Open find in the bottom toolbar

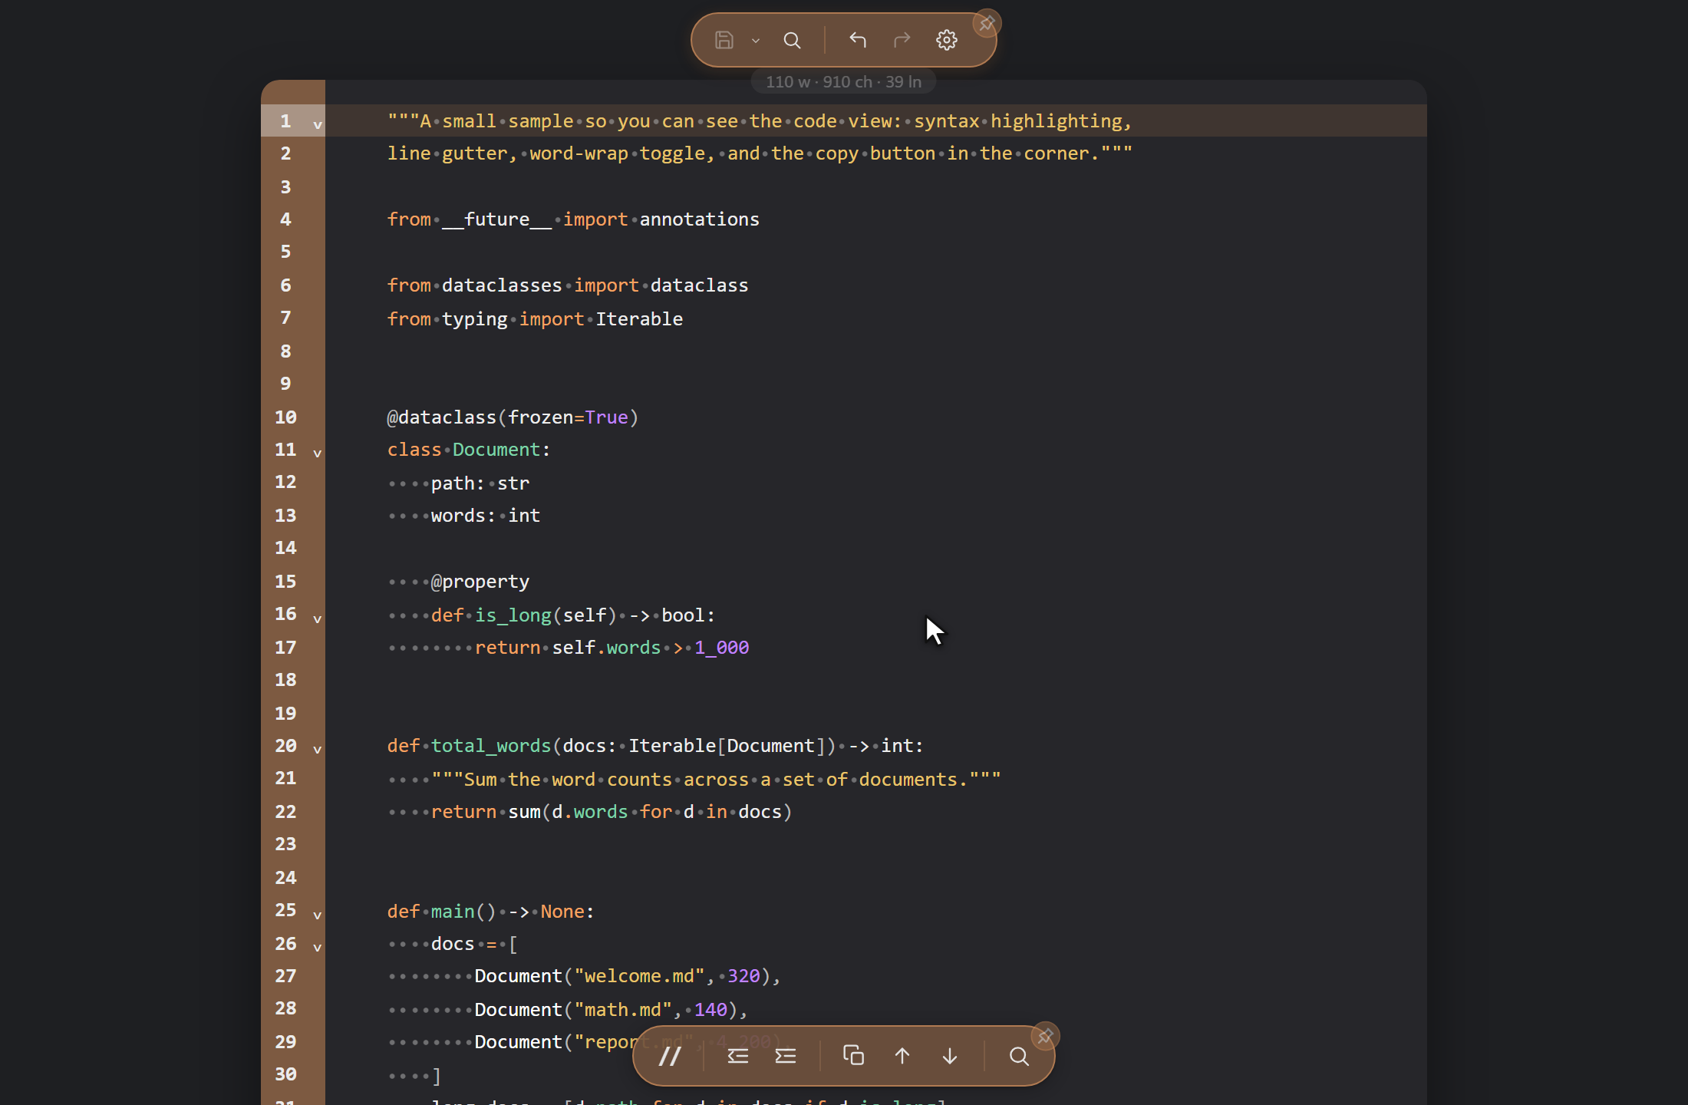1019,1056
